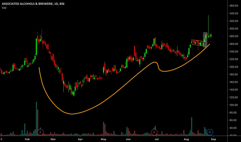241x142 pixels.
Task: Click the Mar date axis label
Action: 53,139
